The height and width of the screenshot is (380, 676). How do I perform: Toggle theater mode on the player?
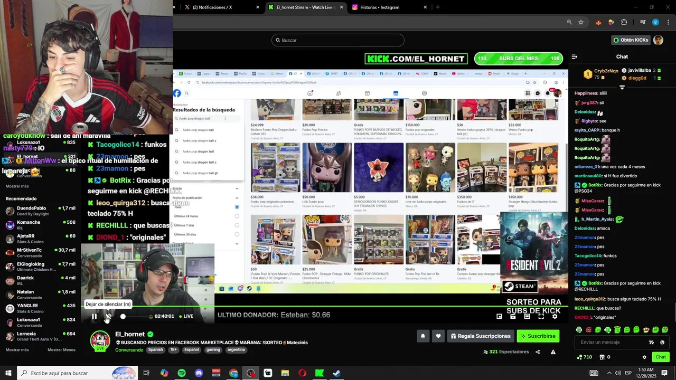[x=527, y=316]
